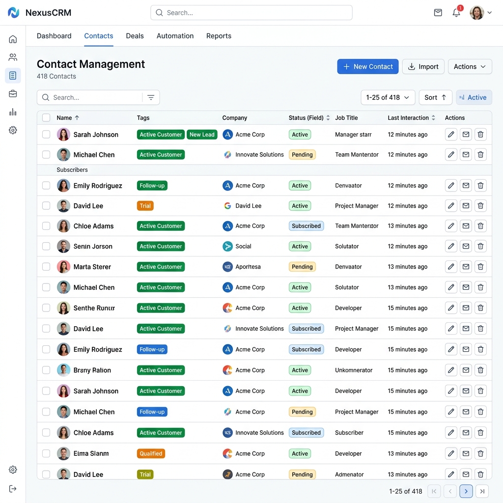Email Brany Ralion using envelope icon

[x=466, y=370]
